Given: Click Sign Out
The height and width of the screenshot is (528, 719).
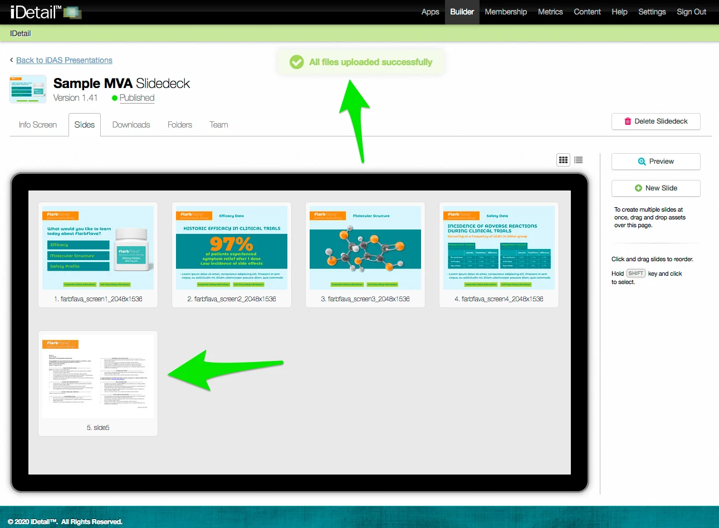Looking at the screenshot, I should click(692, 12).
